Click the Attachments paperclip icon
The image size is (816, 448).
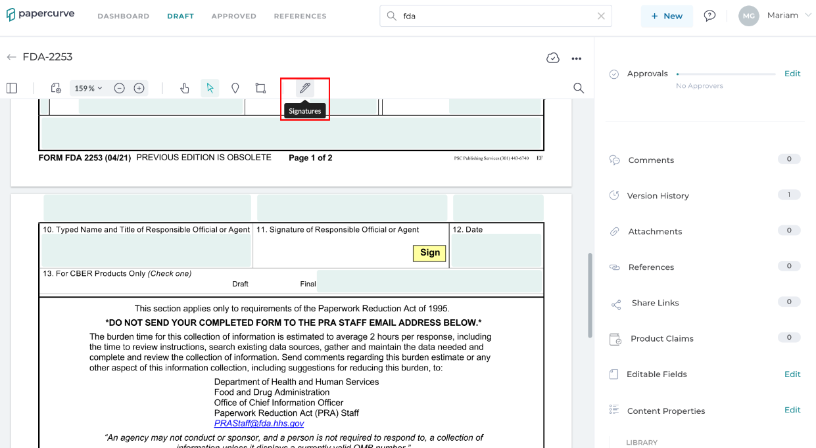tap(615, 231)
